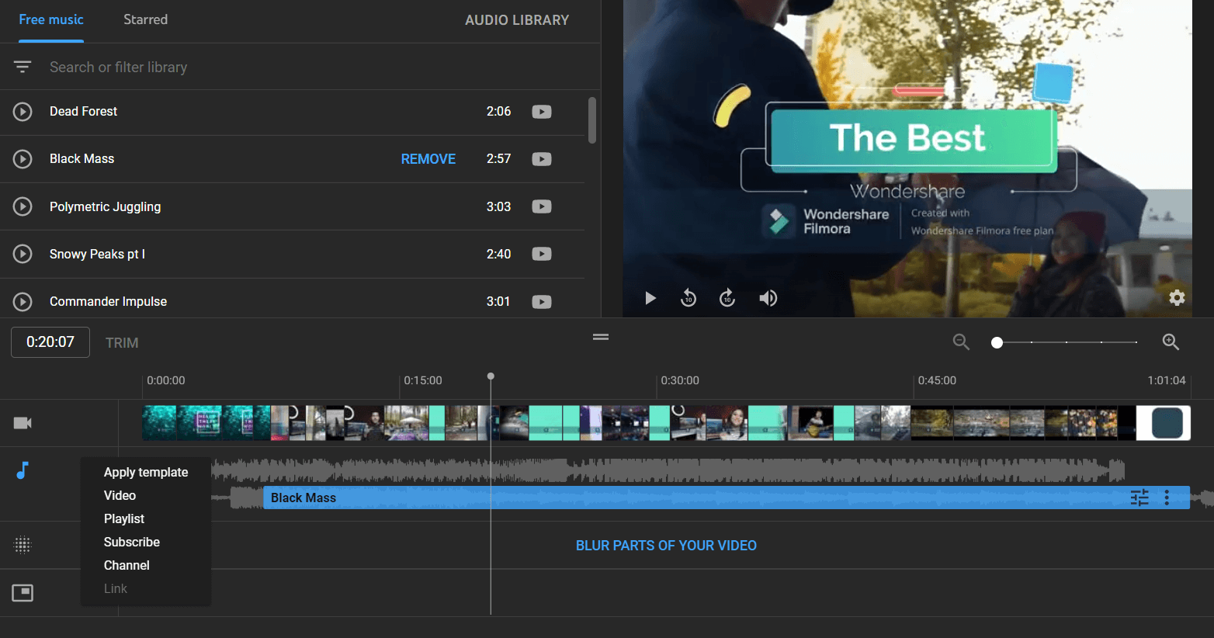The image size is (1214, 638).
Task: Zoom out the timeline
Action: point(961,342)
